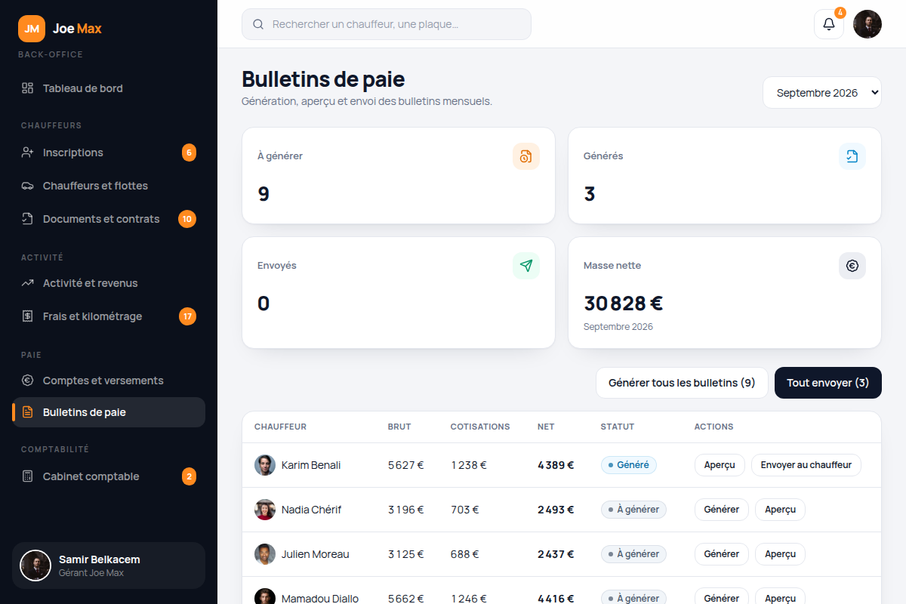The image size is (906, 604).
Task: Click Générer status pill for Karim Benali
Action: (629, 465)
